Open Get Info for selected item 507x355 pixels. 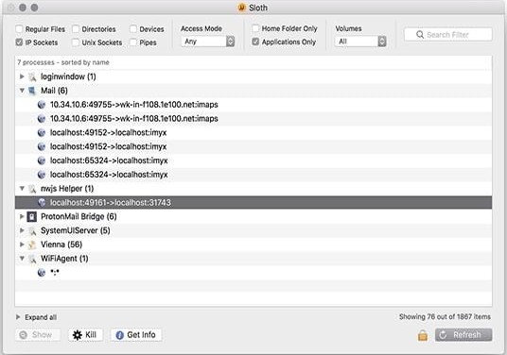[x=136, y=335]
